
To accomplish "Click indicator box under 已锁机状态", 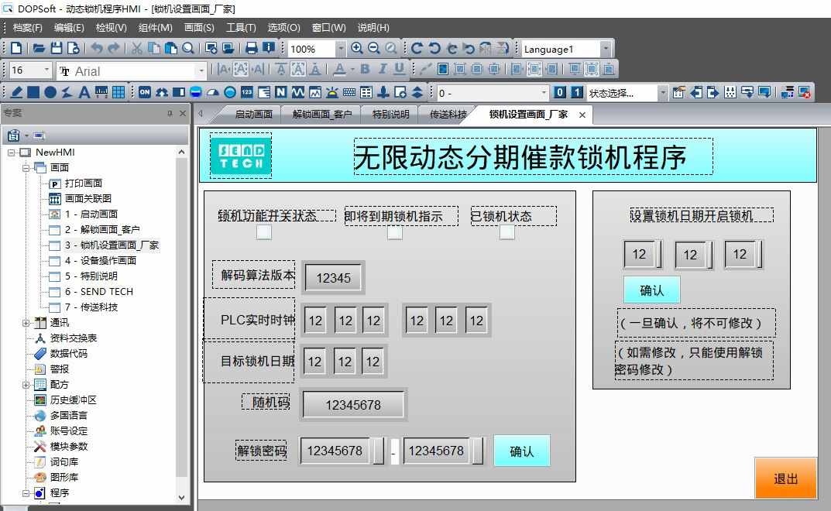I will [506, 232].
